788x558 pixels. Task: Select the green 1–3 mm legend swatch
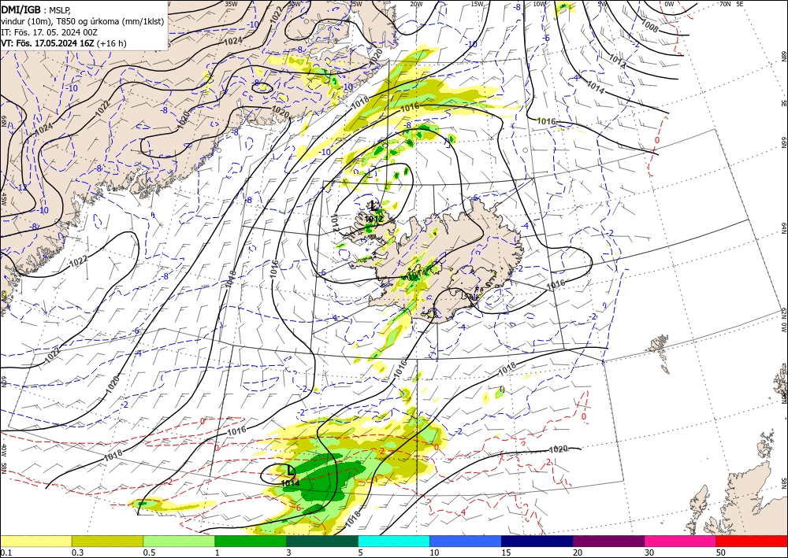[x=251, y=541]
